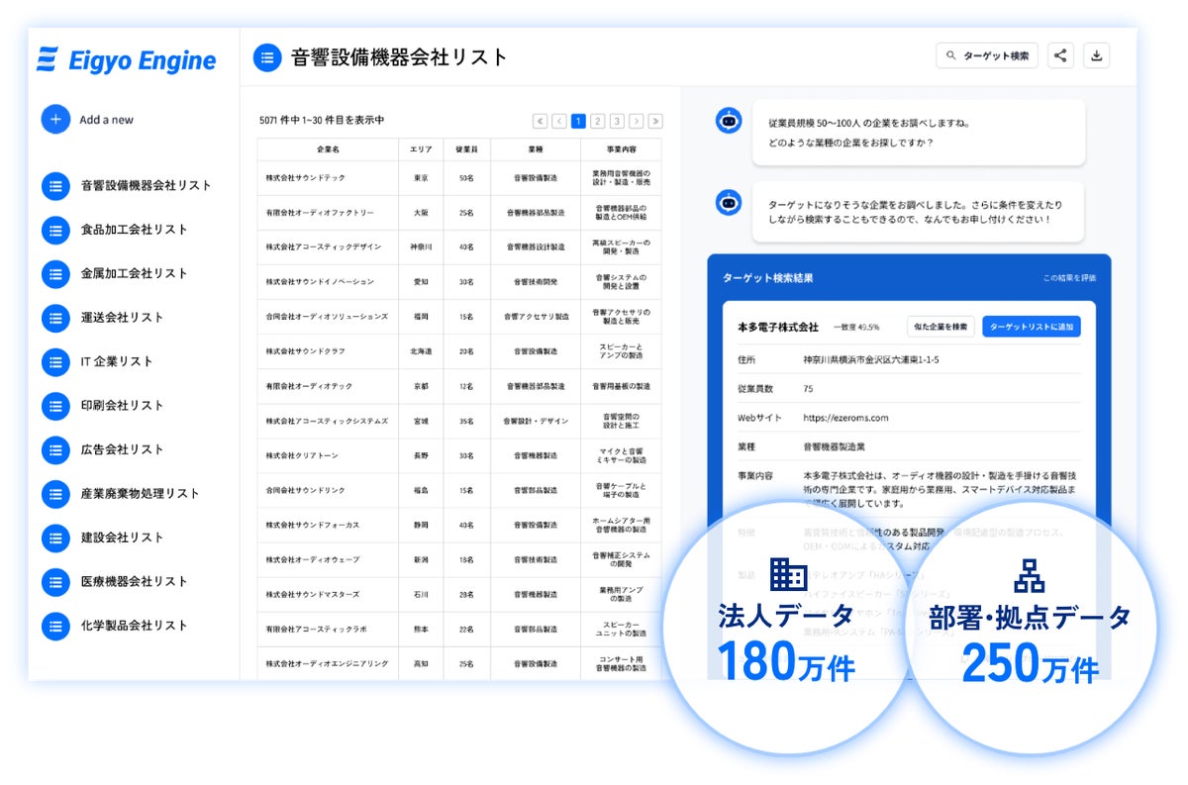Click the 株式会社サウンドテック row
This screenshot has width=1188, height=785.
tap(459, 178)
